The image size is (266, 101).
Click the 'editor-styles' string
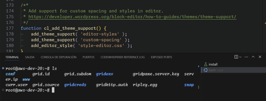(100, 34)
